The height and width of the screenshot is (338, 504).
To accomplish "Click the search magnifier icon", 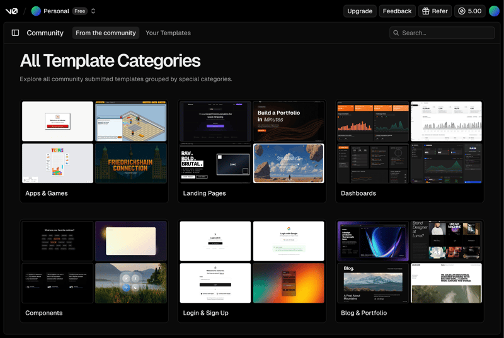I will tap(396, 33).
